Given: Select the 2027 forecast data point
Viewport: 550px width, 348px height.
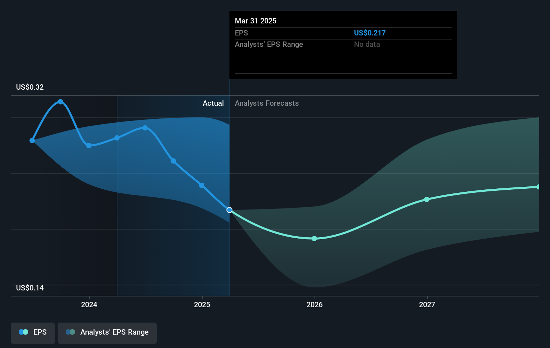Looking at the screenshot, I should coord(427,199).
